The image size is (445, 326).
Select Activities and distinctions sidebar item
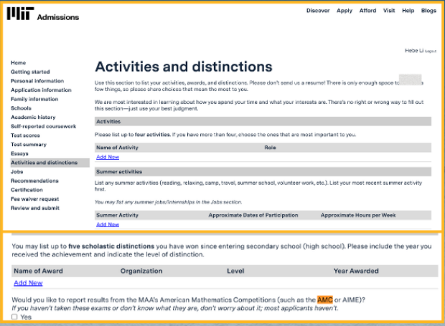coord(50,163)
